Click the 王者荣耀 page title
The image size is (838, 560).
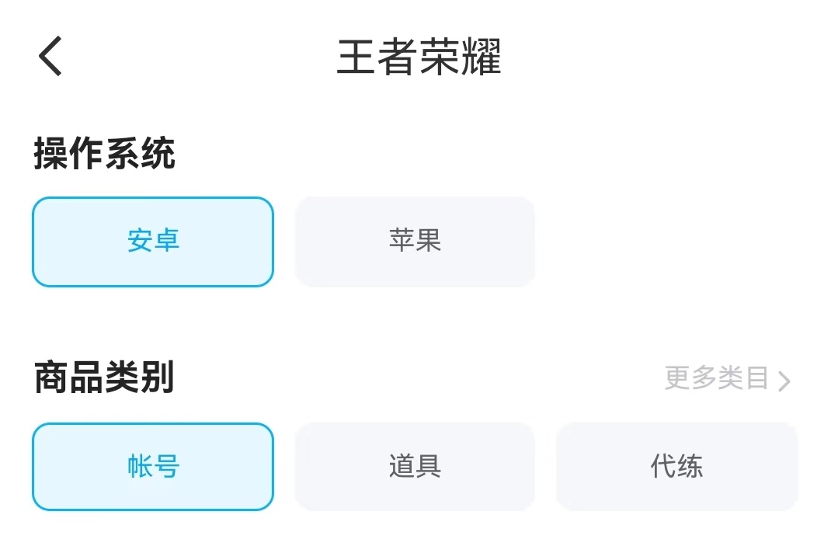419,57
